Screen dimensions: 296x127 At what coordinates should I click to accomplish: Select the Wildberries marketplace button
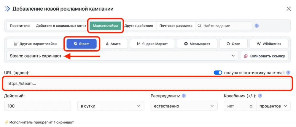[x=269, y=44]
